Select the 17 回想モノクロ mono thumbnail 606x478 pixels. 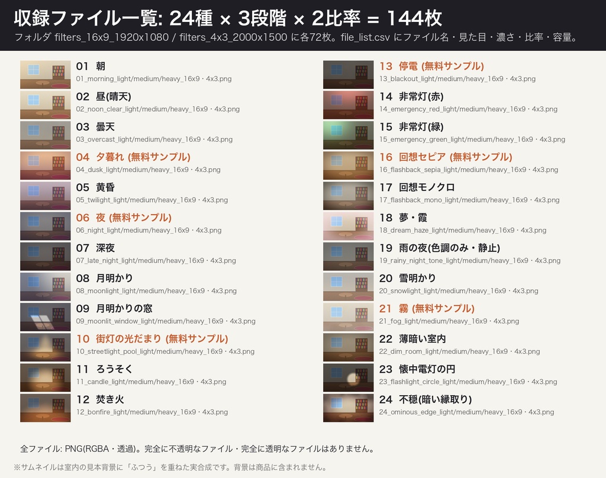click(x=348, y=196)
